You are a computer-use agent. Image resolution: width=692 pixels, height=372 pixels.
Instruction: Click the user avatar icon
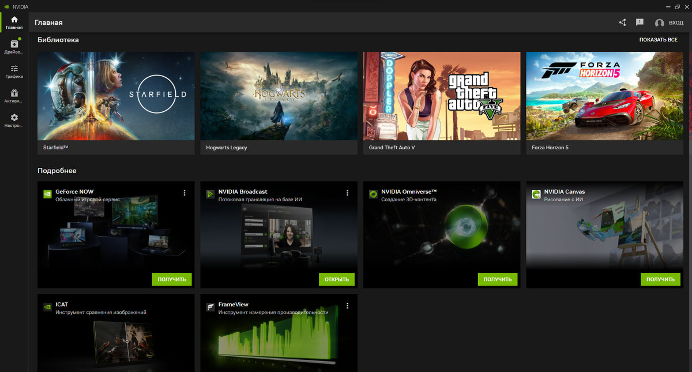pos(660,23)
